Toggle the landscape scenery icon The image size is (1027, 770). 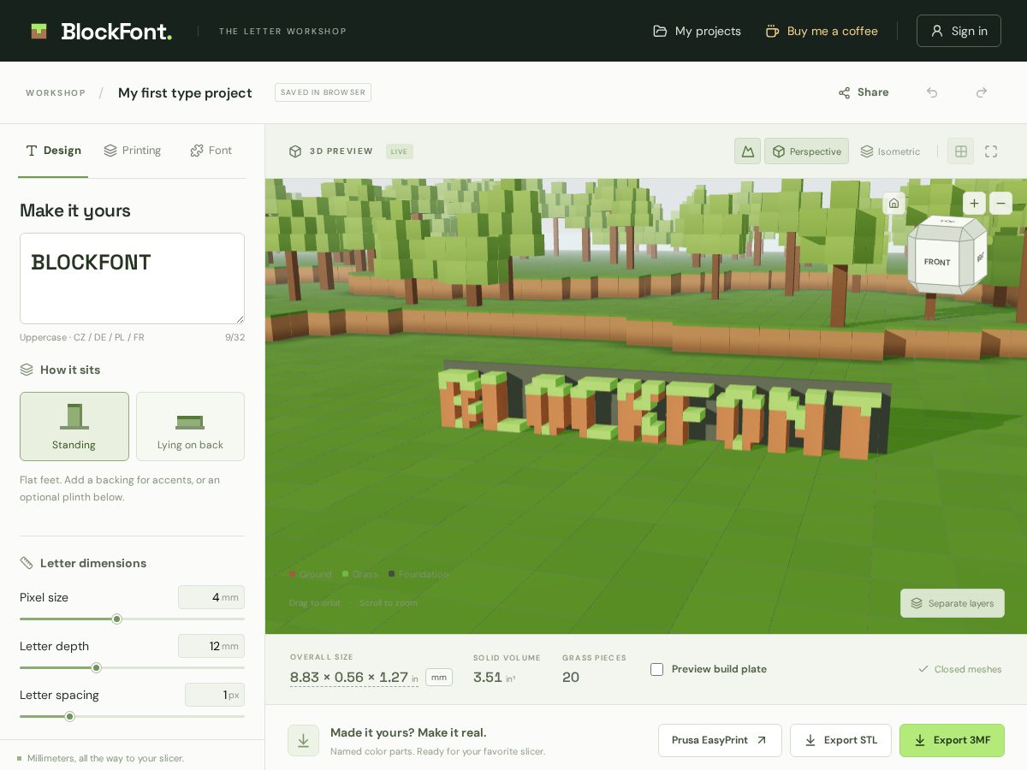747,151
